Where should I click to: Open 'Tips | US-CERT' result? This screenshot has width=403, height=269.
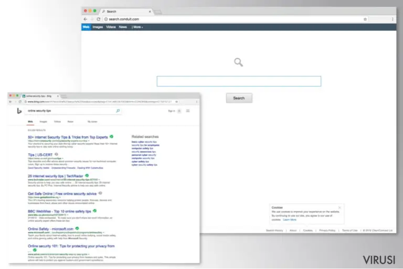(x=40, y=155)
